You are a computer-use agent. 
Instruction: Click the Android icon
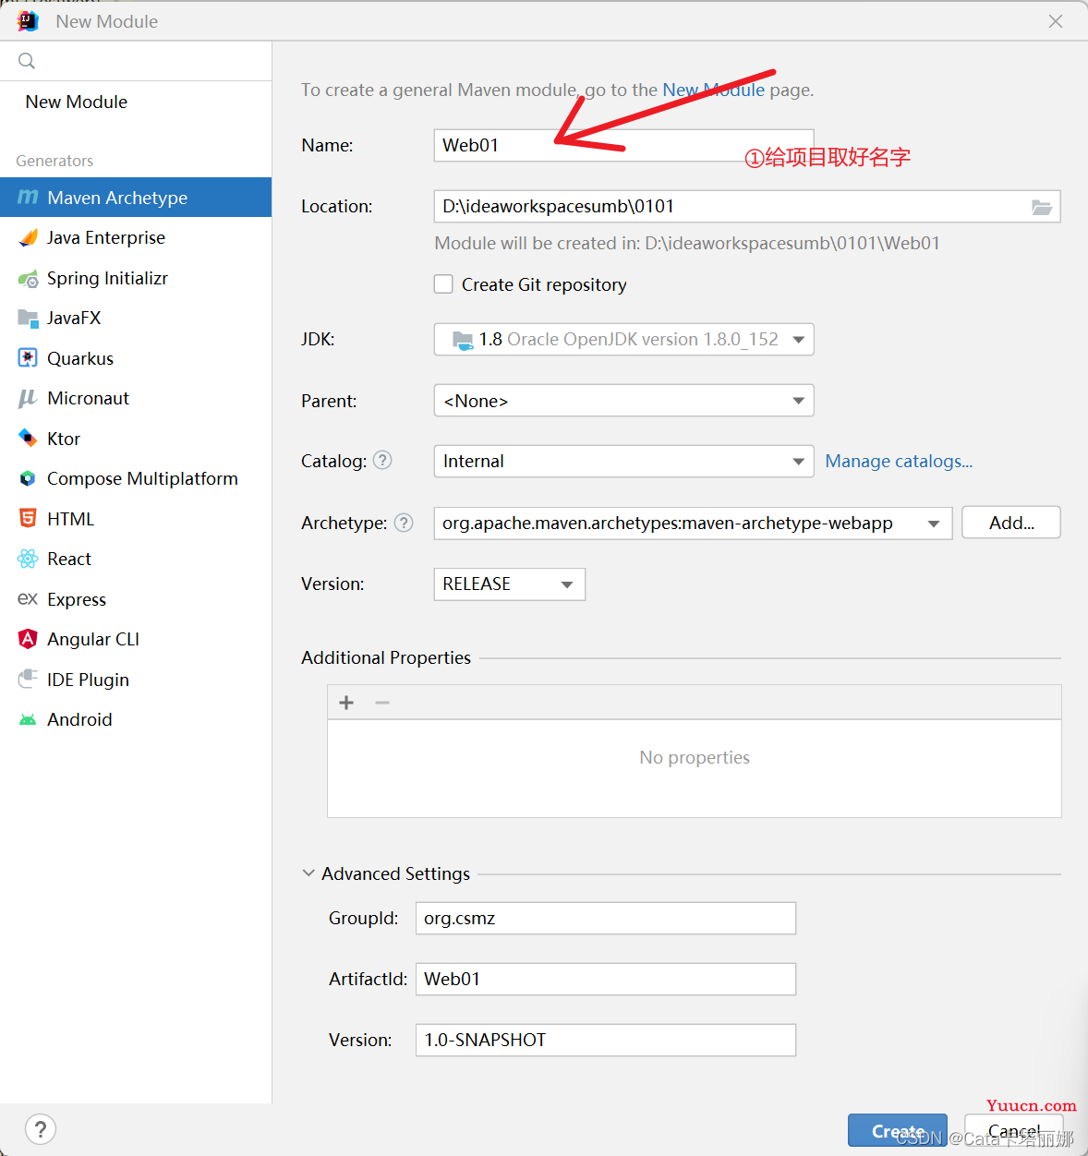point(28,719)
